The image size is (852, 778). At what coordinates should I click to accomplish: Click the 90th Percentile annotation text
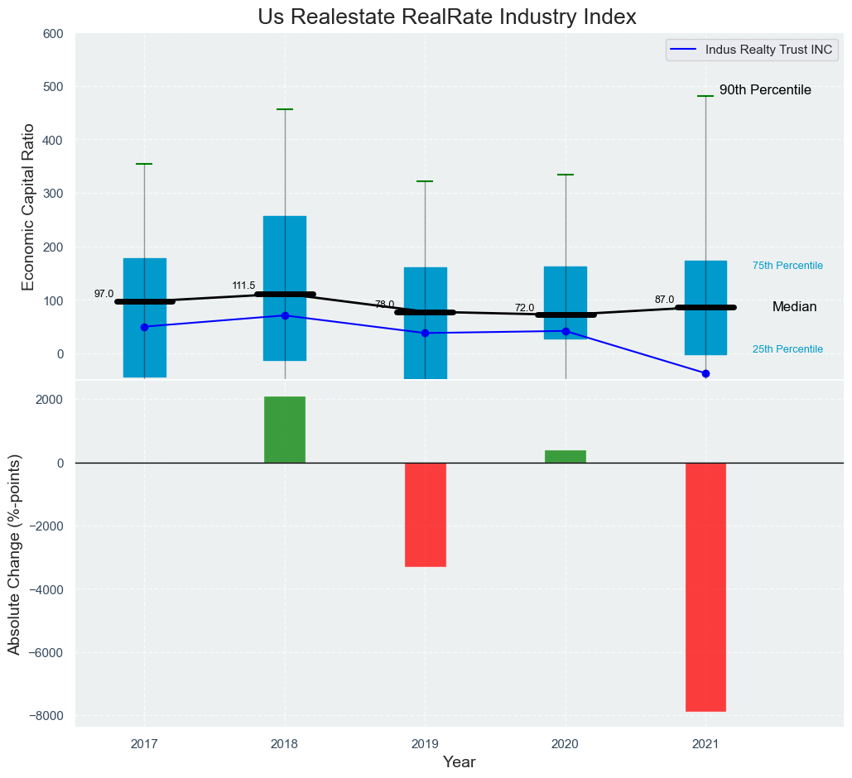764,90
